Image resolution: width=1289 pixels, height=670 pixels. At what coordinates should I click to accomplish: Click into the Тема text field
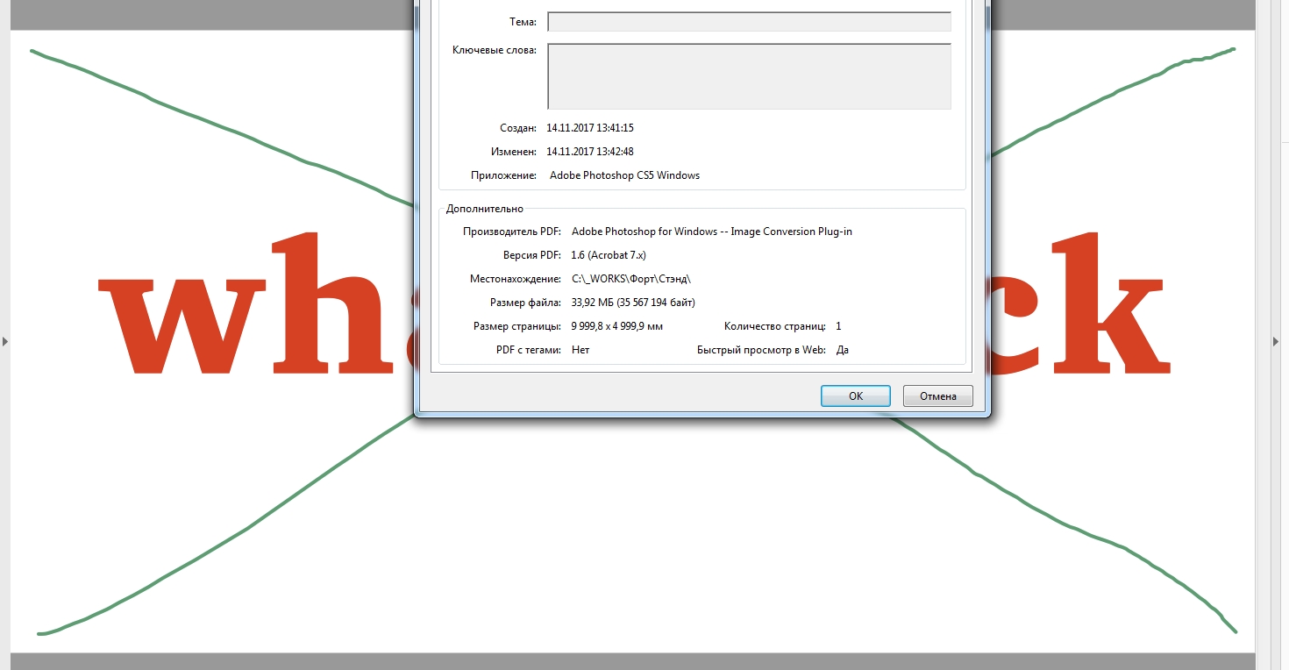(x=749, y=22)
